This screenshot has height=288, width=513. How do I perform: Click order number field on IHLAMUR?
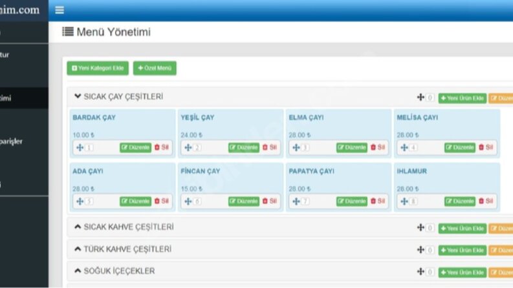[x=413, y=201]
